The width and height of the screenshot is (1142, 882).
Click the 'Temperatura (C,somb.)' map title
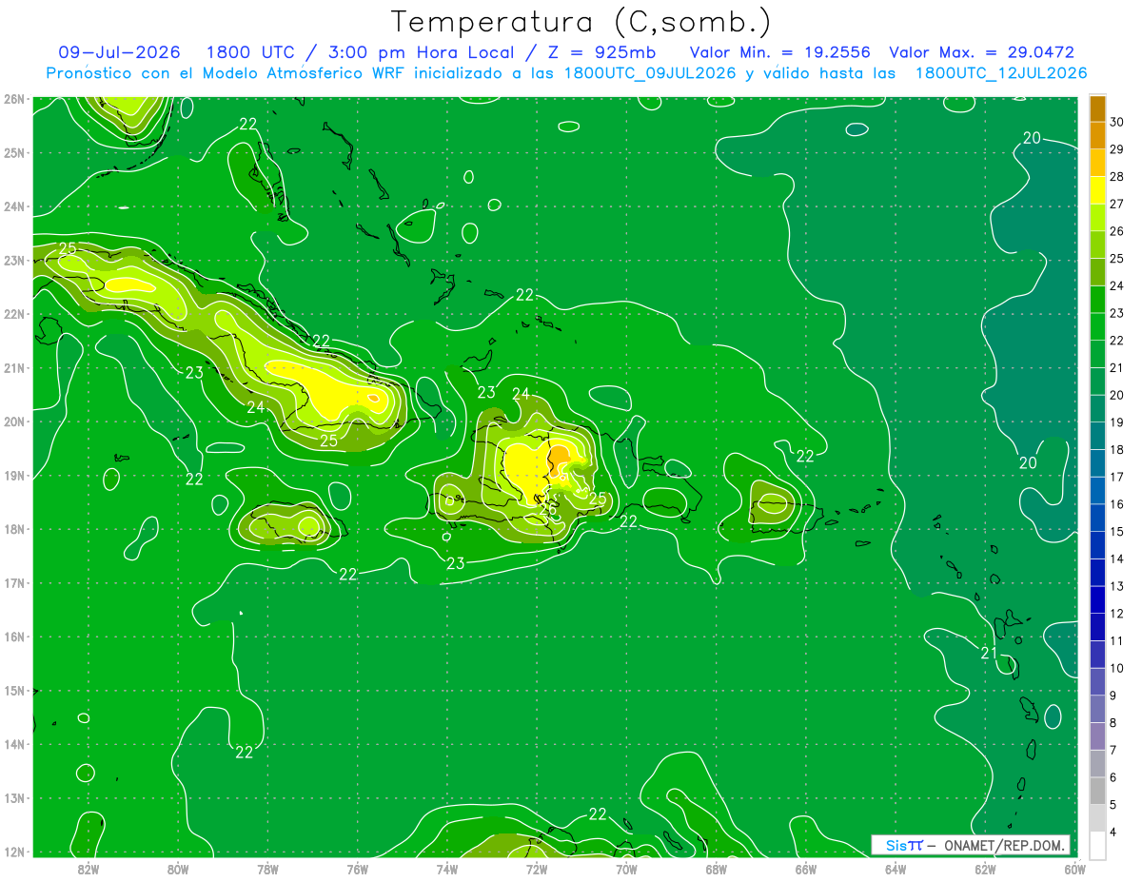pyautogui.click(x=581, y=22)
